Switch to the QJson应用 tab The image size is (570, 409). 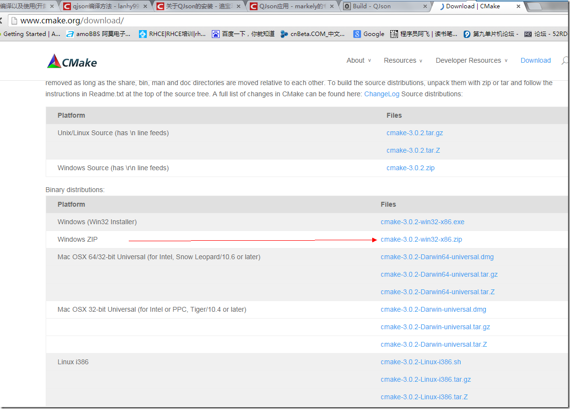(x=292, y=6)
